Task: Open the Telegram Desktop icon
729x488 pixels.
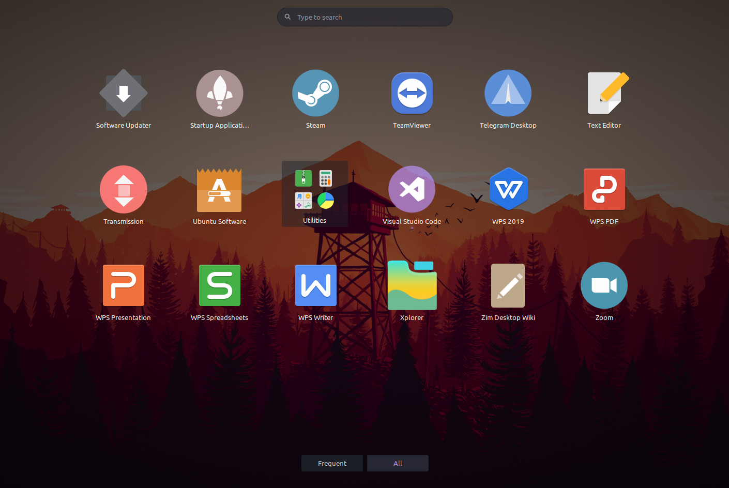Action: 508,94
